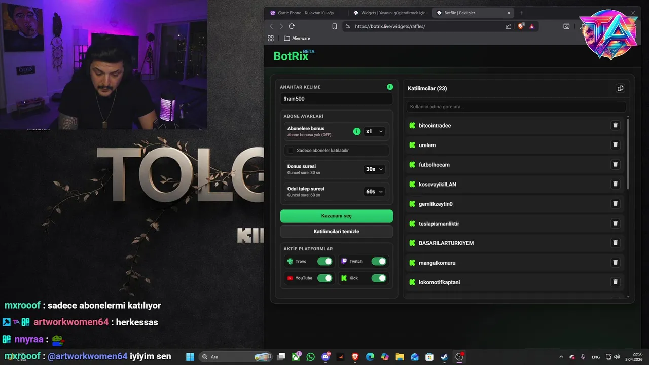The image size is (649, 365).
Task: Click the Katilimcilari temizle button
Action: (337, 231)
